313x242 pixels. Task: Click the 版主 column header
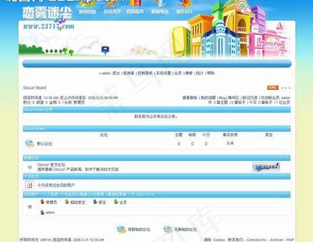click(x=269, y=135)
